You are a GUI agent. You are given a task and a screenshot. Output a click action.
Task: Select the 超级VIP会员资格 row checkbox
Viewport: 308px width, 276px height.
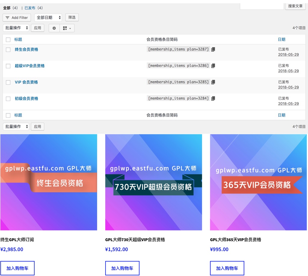pos(8,66)
